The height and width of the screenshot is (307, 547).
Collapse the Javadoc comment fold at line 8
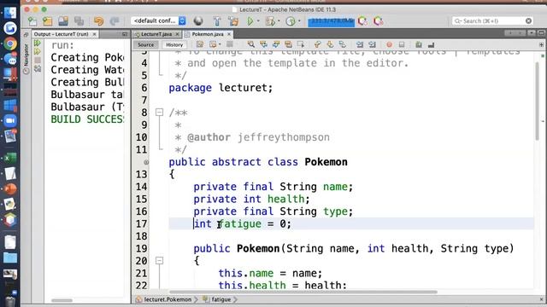pyautogui.click(x=160, y=112)
